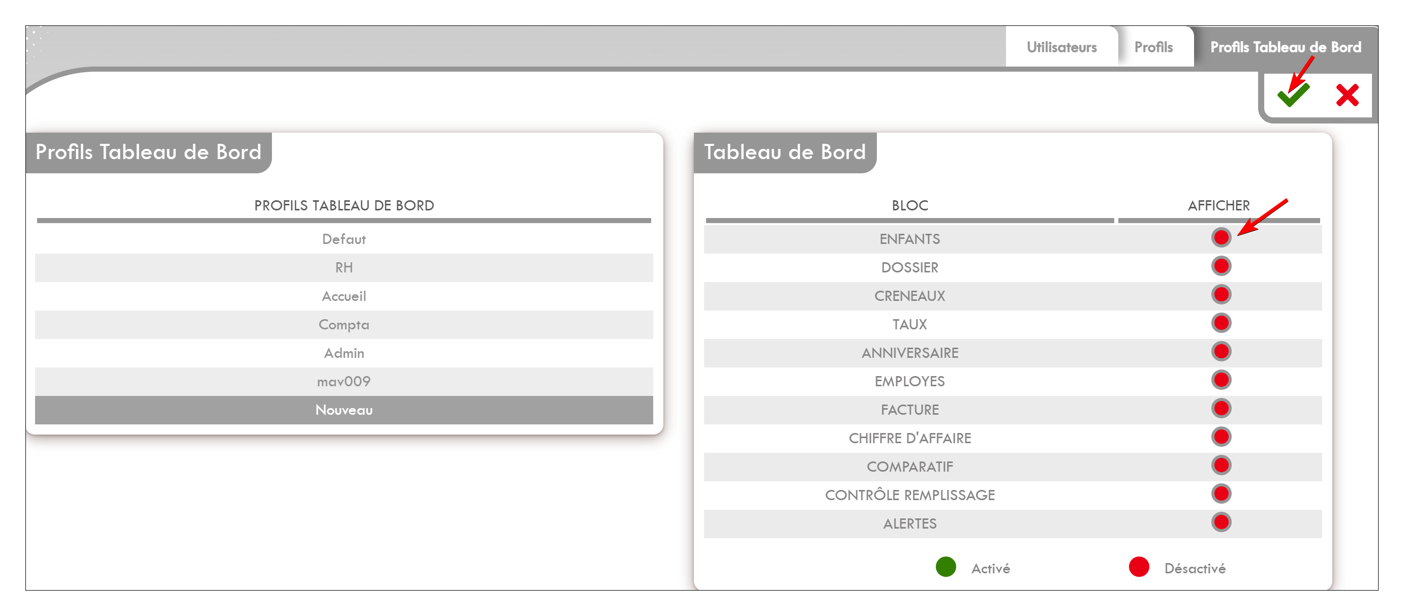Click the green checkmark to validate
This screenshot has height=616, width=1404.
(1292, 96)
